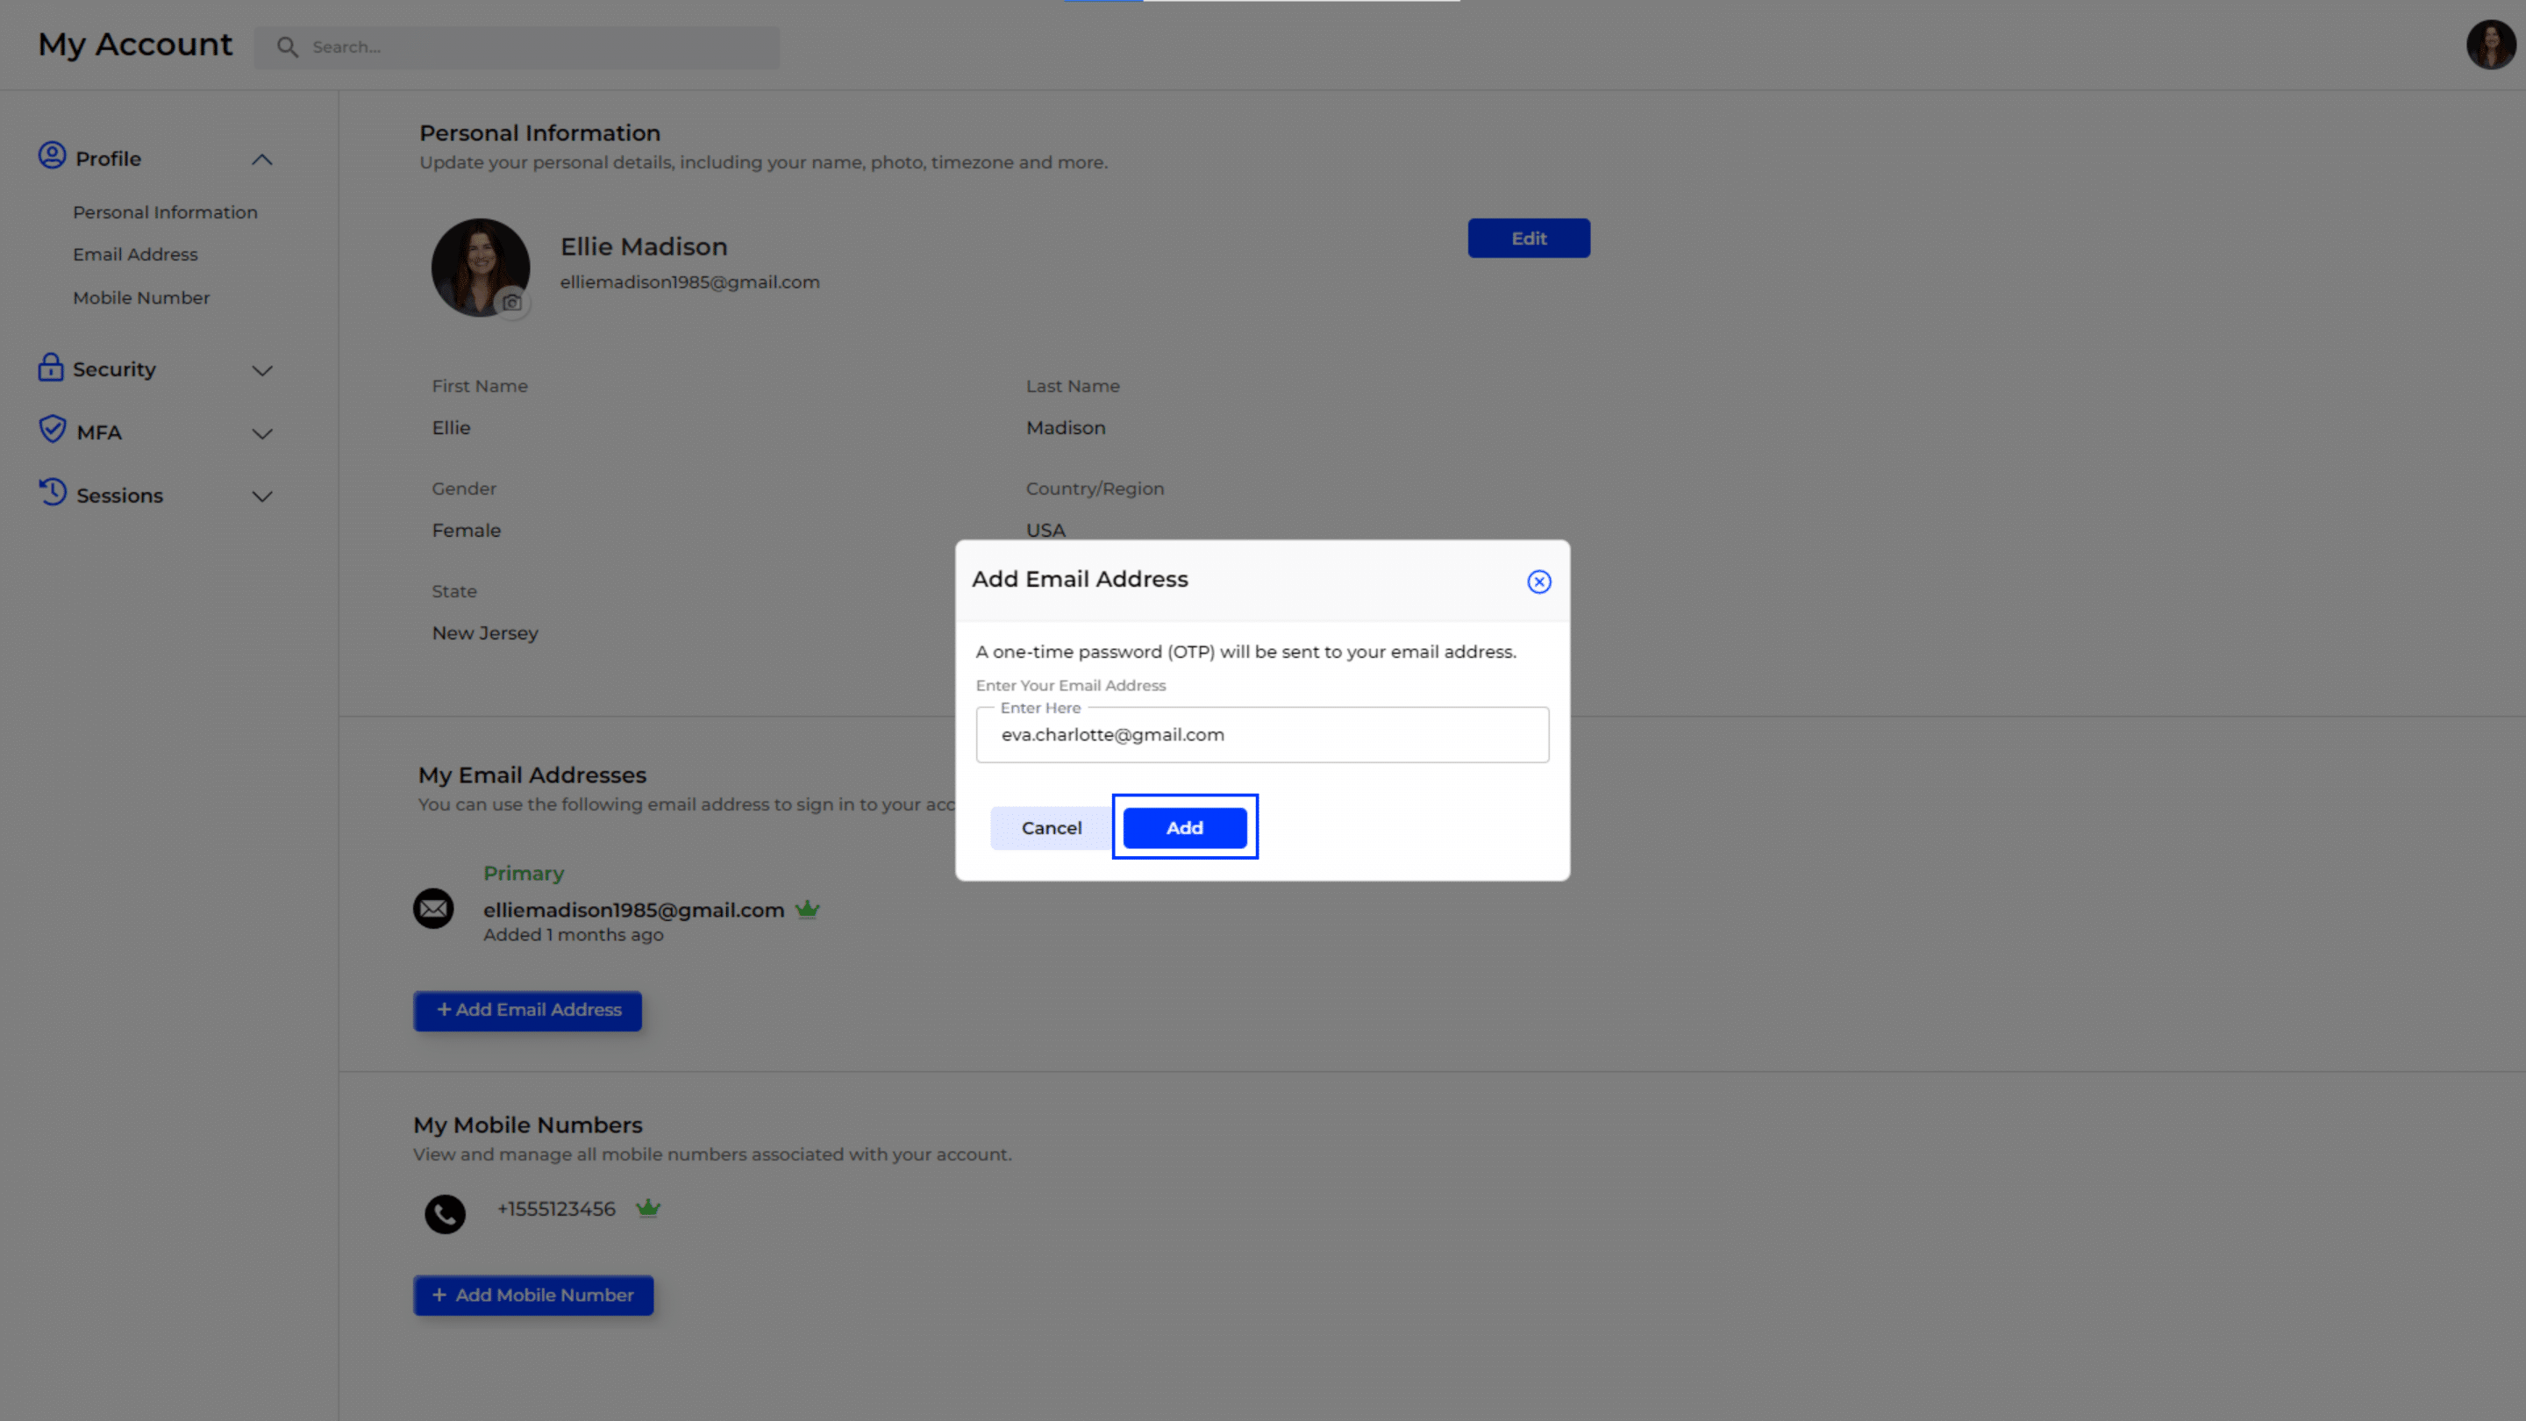Click the Add Email Address dialog title
The height and width of the screenshot is (1421, 2526).
pos(1080,580)
